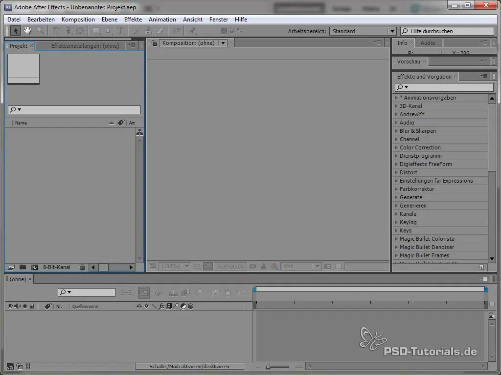
Task: Create a new folder in Projekt panel
Action: [x=23, y=267]
